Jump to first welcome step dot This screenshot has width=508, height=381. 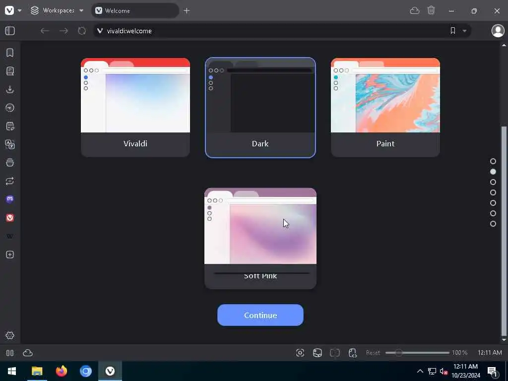[493, 161]
